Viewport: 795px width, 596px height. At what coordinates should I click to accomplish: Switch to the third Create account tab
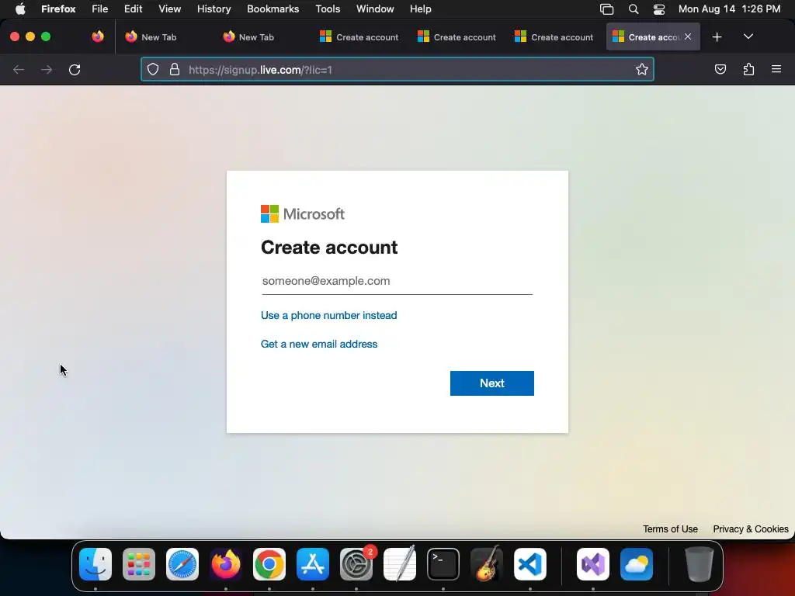(554, 37)
